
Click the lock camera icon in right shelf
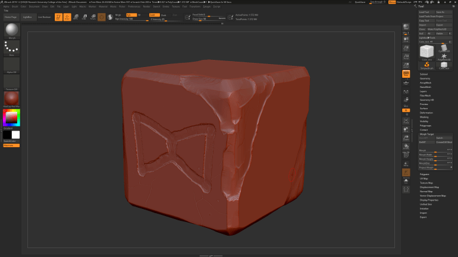click(406, 100)
